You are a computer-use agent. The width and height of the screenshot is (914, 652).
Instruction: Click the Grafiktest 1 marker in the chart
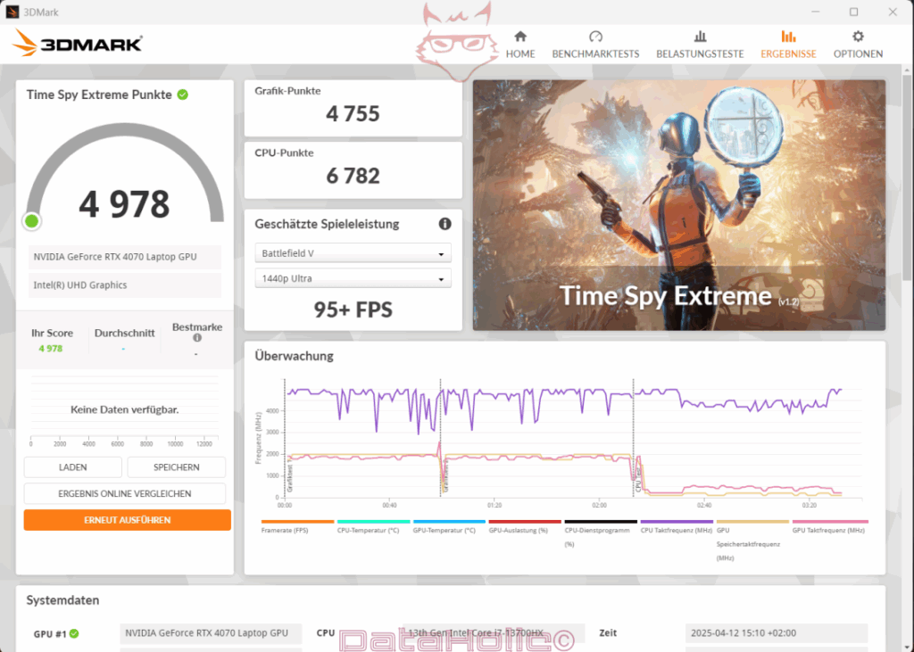tap(290, 478)
